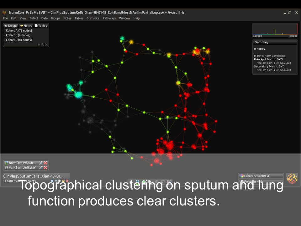Click the yellow note icon on Notes tab

pos(22,26)
